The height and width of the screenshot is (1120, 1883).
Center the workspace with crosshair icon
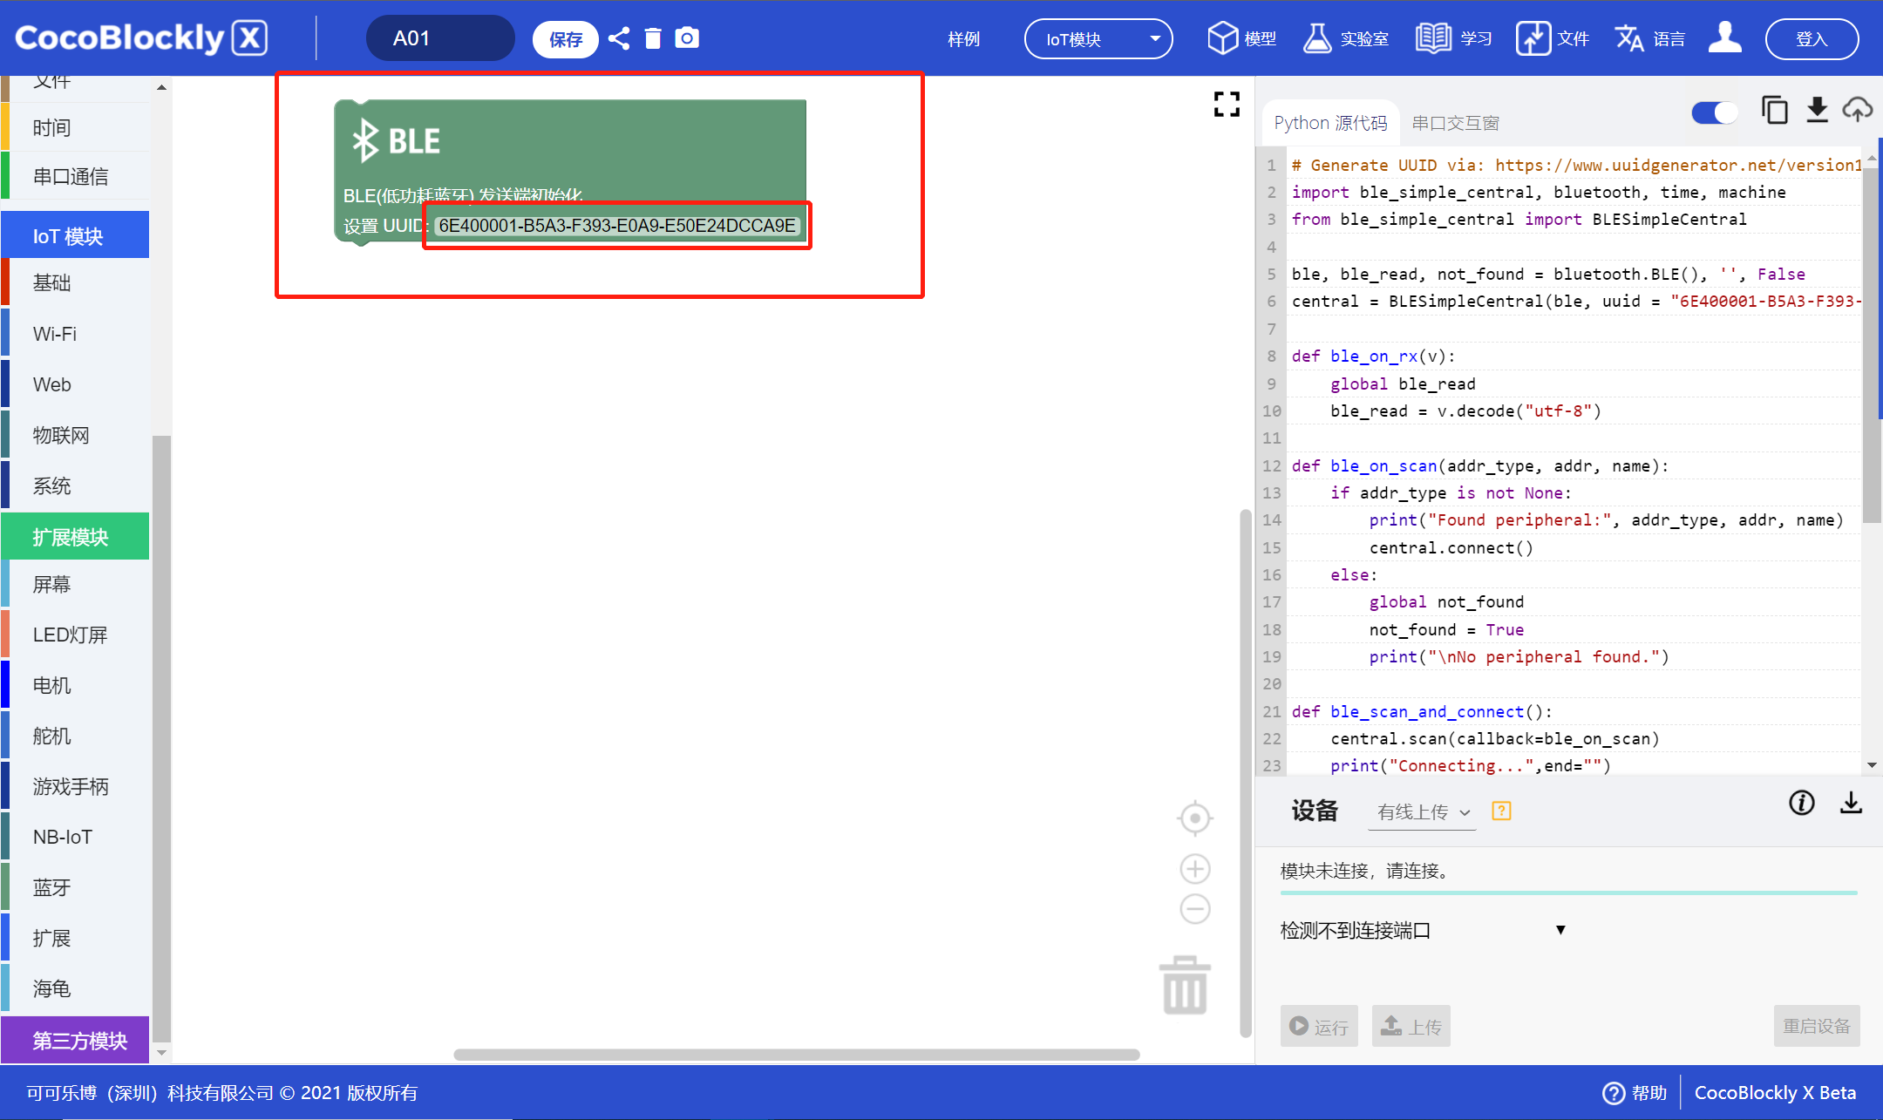pyautogui.click(x=1194, y=818)
